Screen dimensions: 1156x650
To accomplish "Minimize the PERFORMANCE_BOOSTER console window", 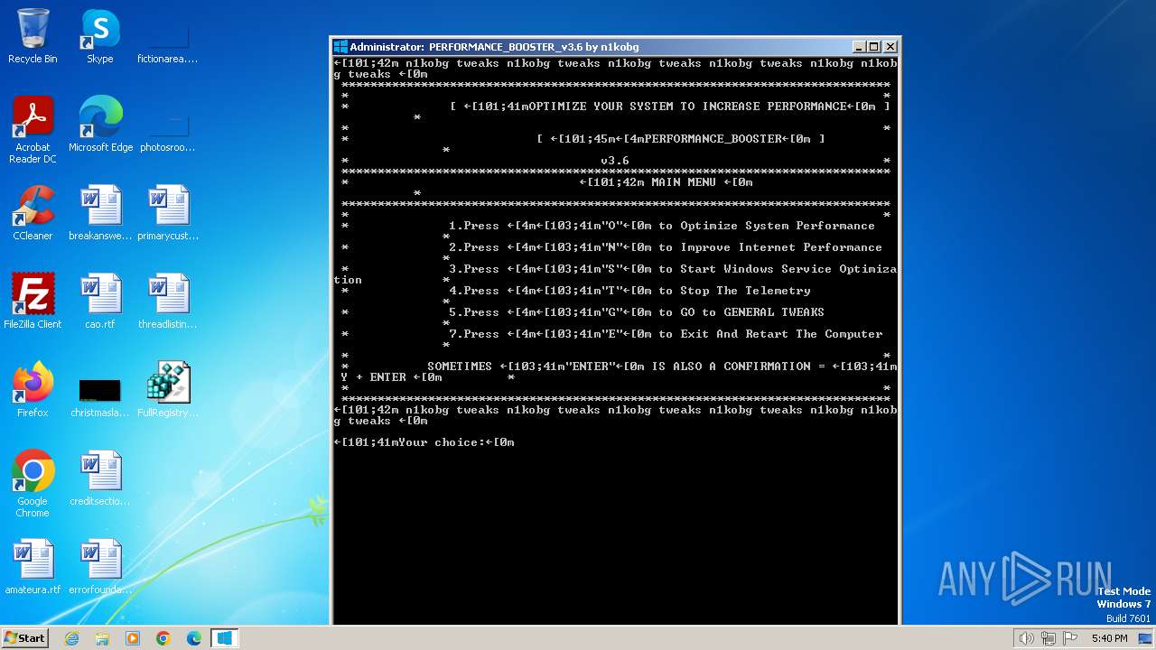I will [x=859, y=47].
